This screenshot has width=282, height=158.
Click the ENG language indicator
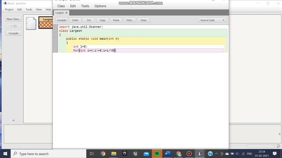(x=249, y=154)
